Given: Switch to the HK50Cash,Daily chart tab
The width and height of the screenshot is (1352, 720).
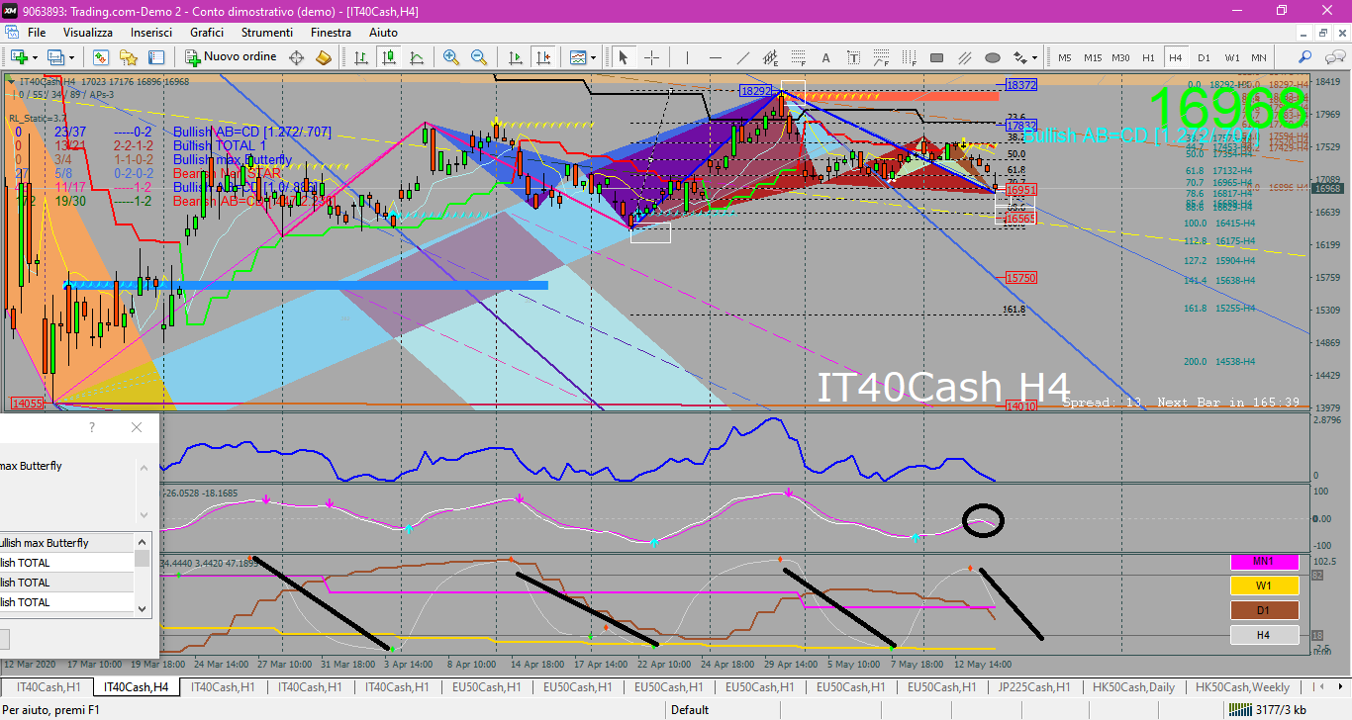Looking at the screenshot, I should coord(1133,686).
